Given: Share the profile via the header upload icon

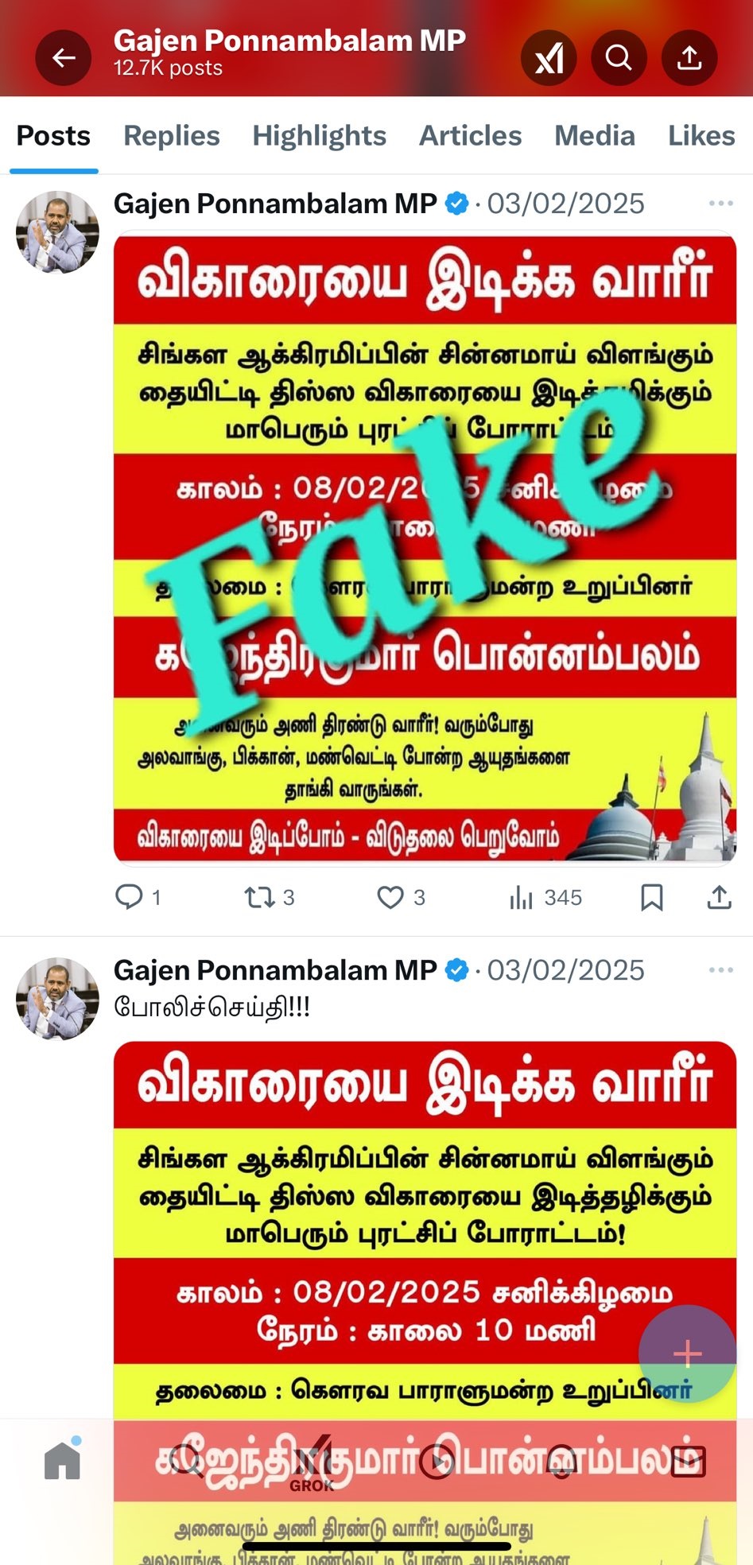Looking at the screenshot, I should pos(689,57).
